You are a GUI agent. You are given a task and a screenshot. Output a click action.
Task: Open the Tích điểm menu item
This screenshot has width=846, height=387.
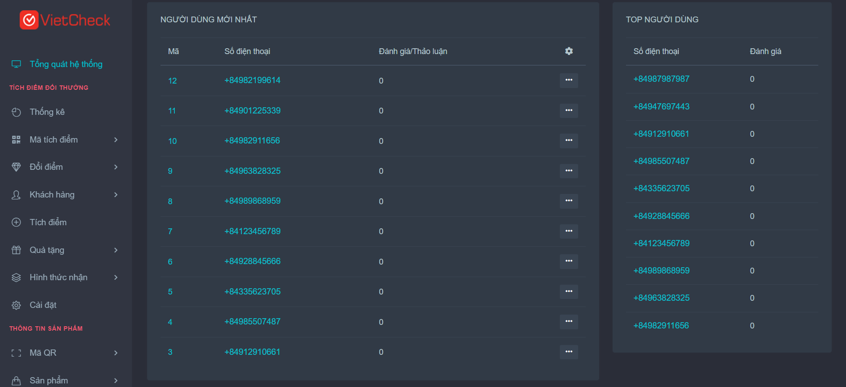pyautogui.click(x=48, y=223)
